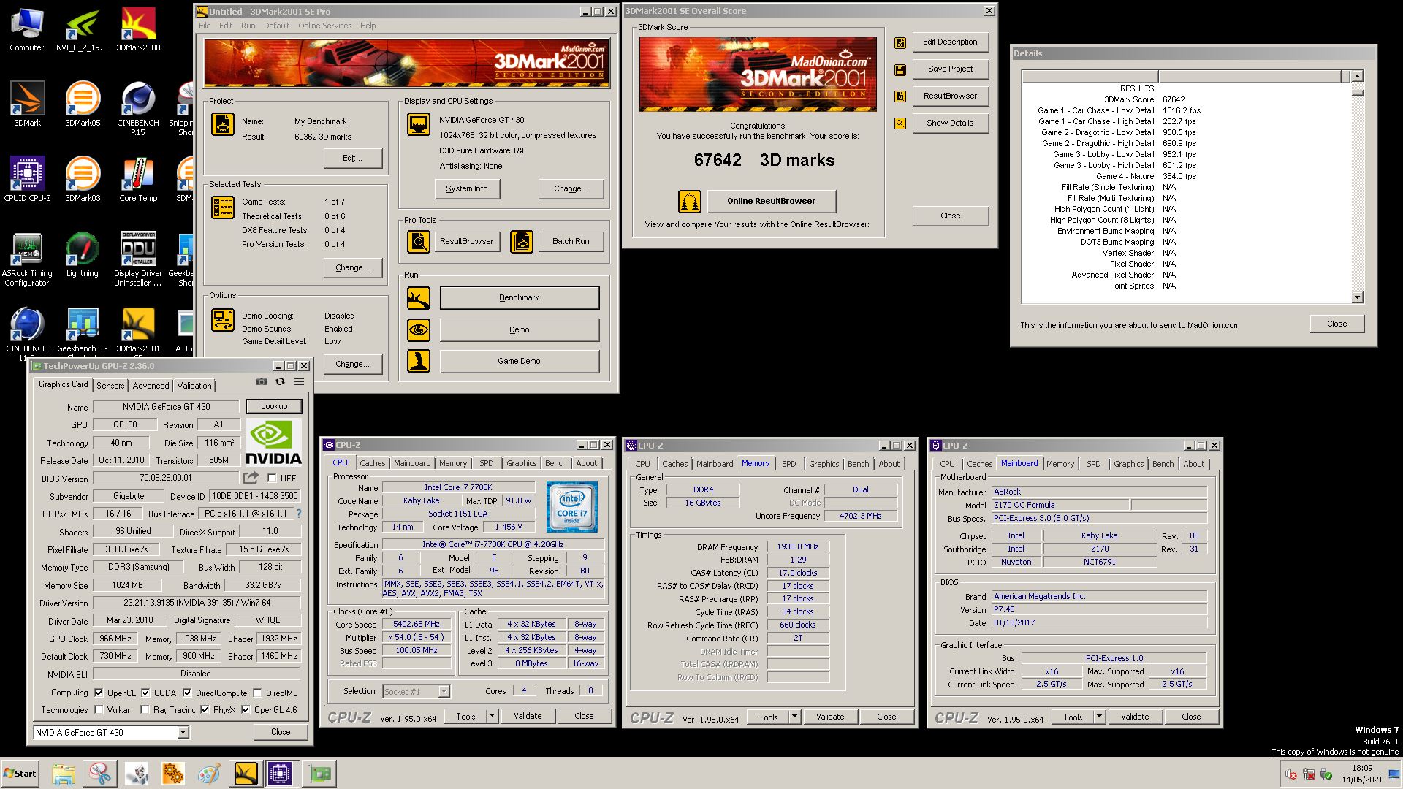Open the CPUID CPU-Z desktop icon
Screen dimensions: 1403x789
pyautogui.click(x=27, y=179)
